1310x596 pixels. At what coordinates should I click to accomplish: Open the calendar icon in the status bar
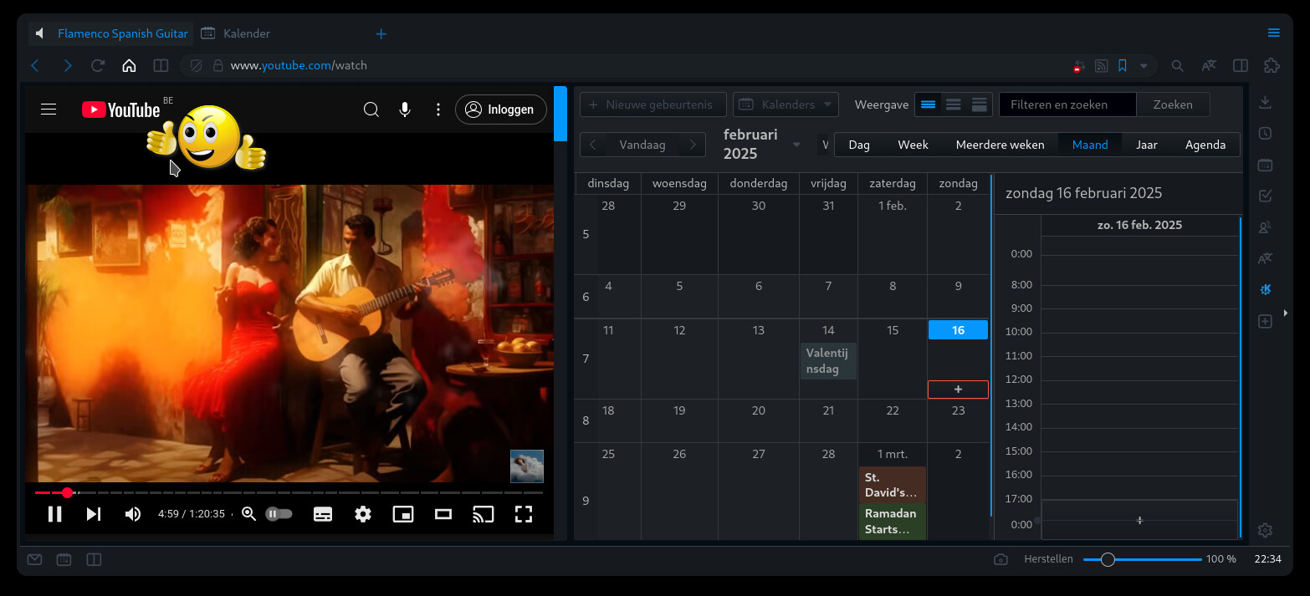(64, 559)
